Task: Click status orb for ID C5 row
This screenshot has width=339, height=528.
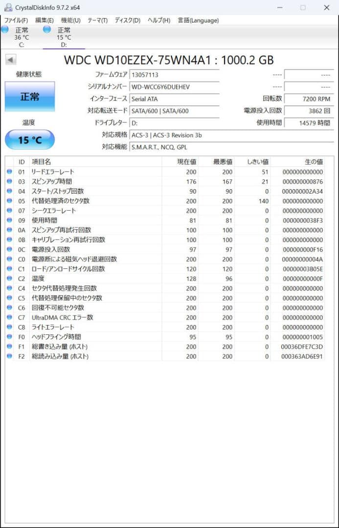Action: point(9,298)
